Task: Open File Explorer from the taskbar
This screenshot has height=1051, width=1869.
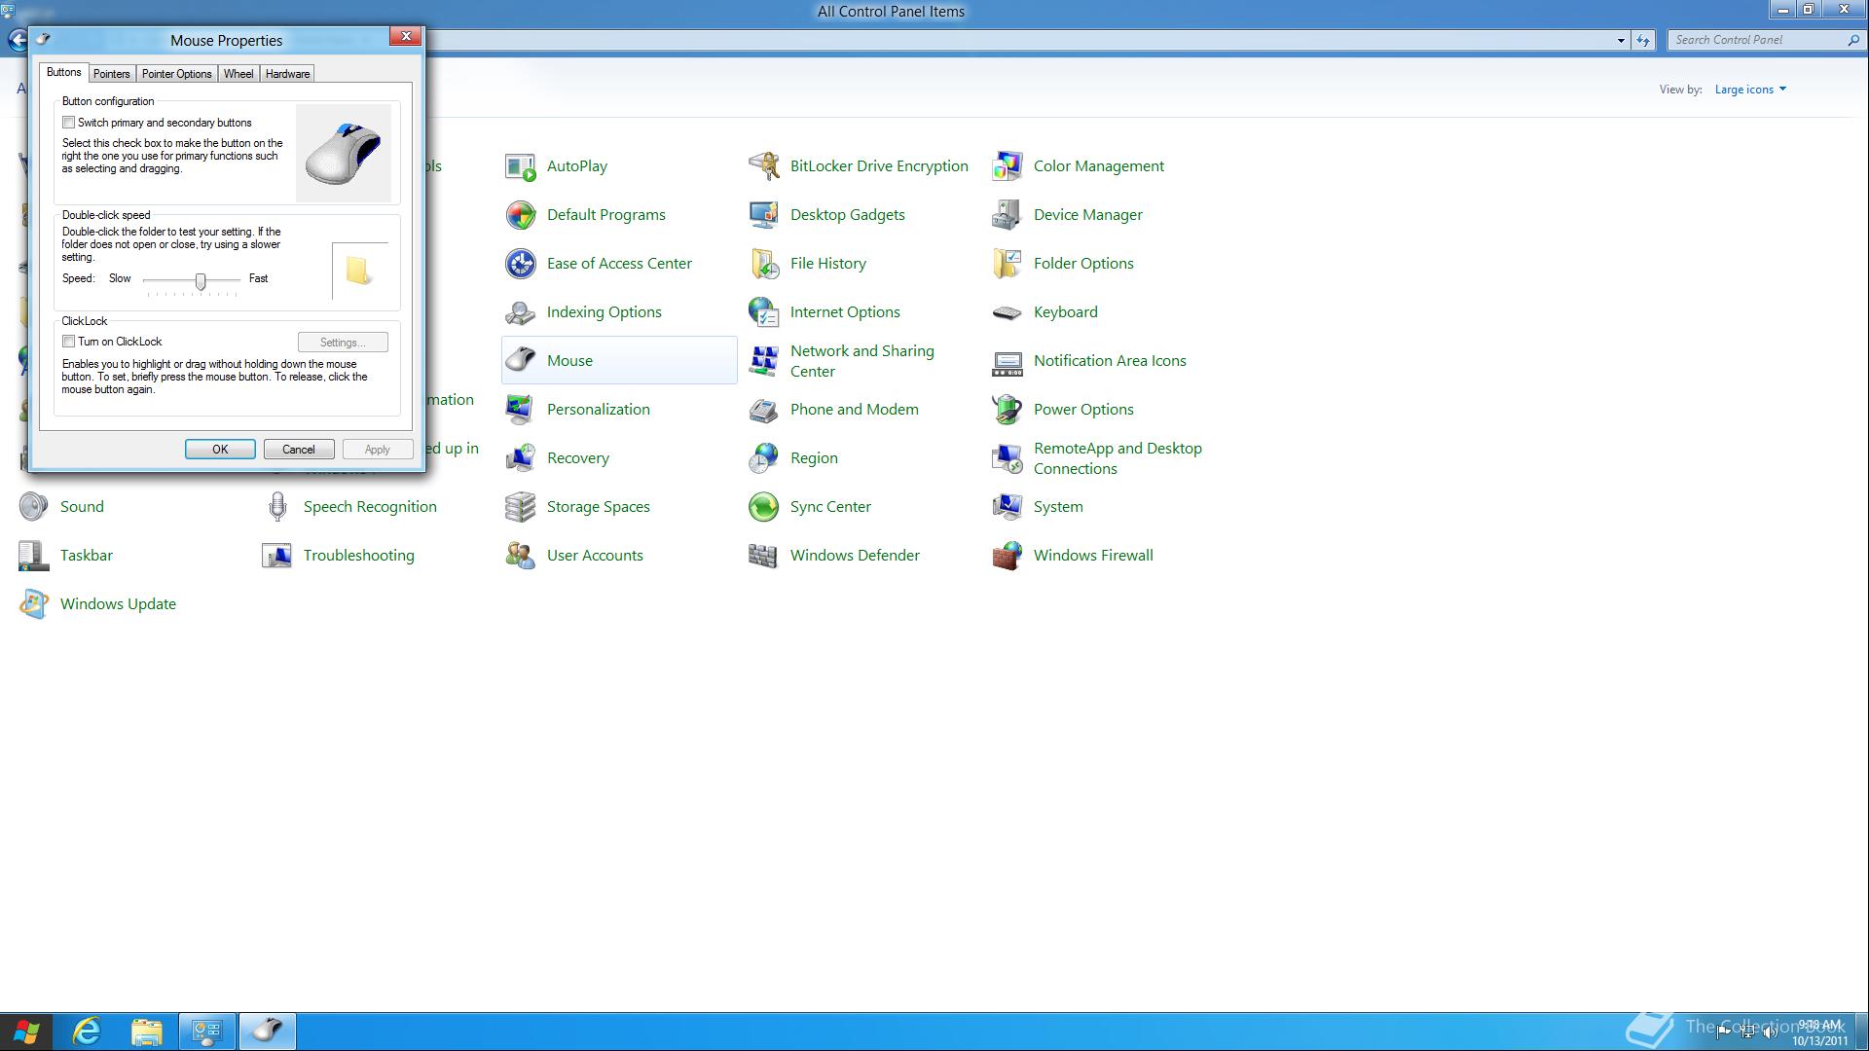Action: [x=147, y=1032]
